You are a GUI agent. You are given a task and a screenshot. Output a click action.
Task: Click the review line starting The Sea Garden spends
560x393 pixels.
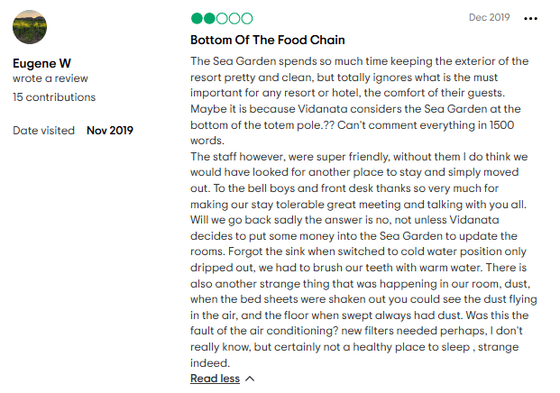coord(359,61)
